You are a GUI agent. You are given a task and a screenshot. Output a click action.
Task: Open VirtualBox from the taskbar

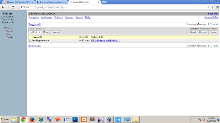click(x=109, y=120)
